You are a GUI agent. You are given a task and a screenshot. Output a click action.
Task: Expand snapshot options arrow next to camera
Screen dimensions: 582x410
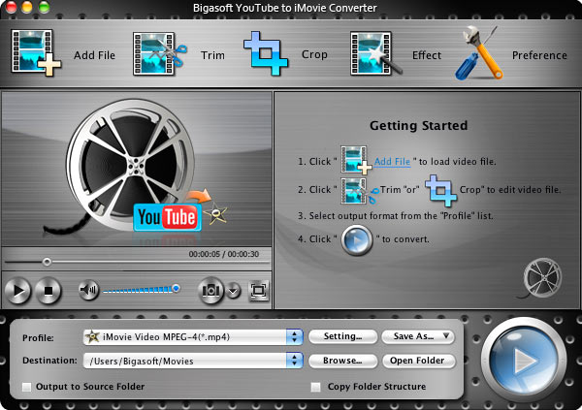pos(234,291)
